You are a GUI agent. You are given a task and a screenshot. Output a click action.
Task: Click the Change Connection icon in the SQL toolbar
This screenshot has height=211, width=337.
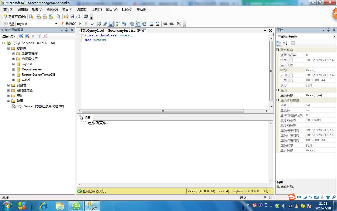12,24
